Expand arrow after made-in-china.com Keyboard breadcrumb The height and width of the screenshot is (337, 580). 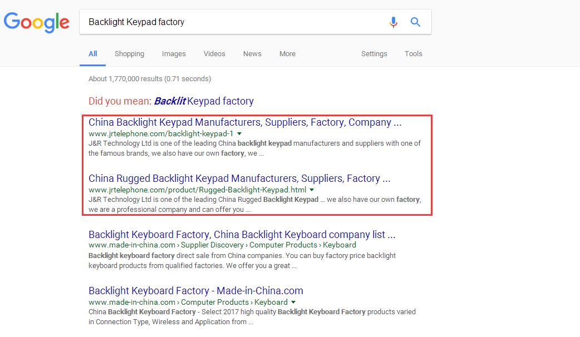coord(293,303)
